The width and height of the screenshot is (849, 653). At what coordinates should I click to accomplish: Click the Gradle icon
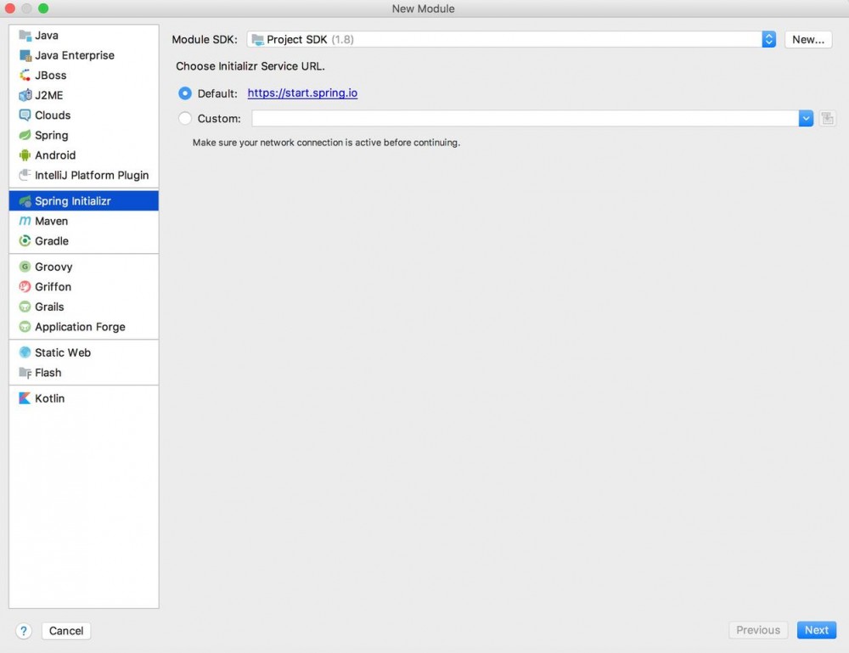coord(25,241)
